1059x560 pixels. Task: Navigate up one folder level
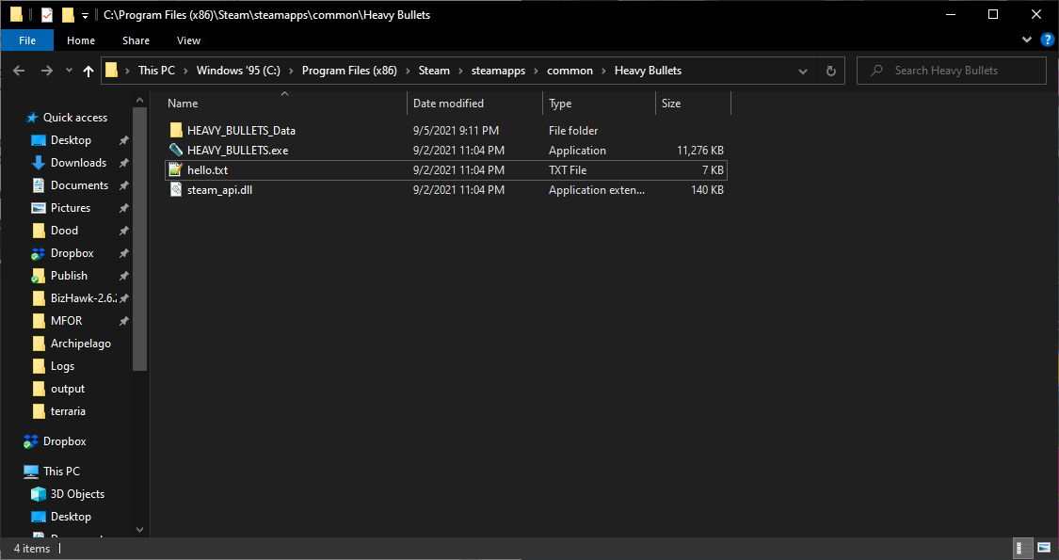tap(88, 71)
